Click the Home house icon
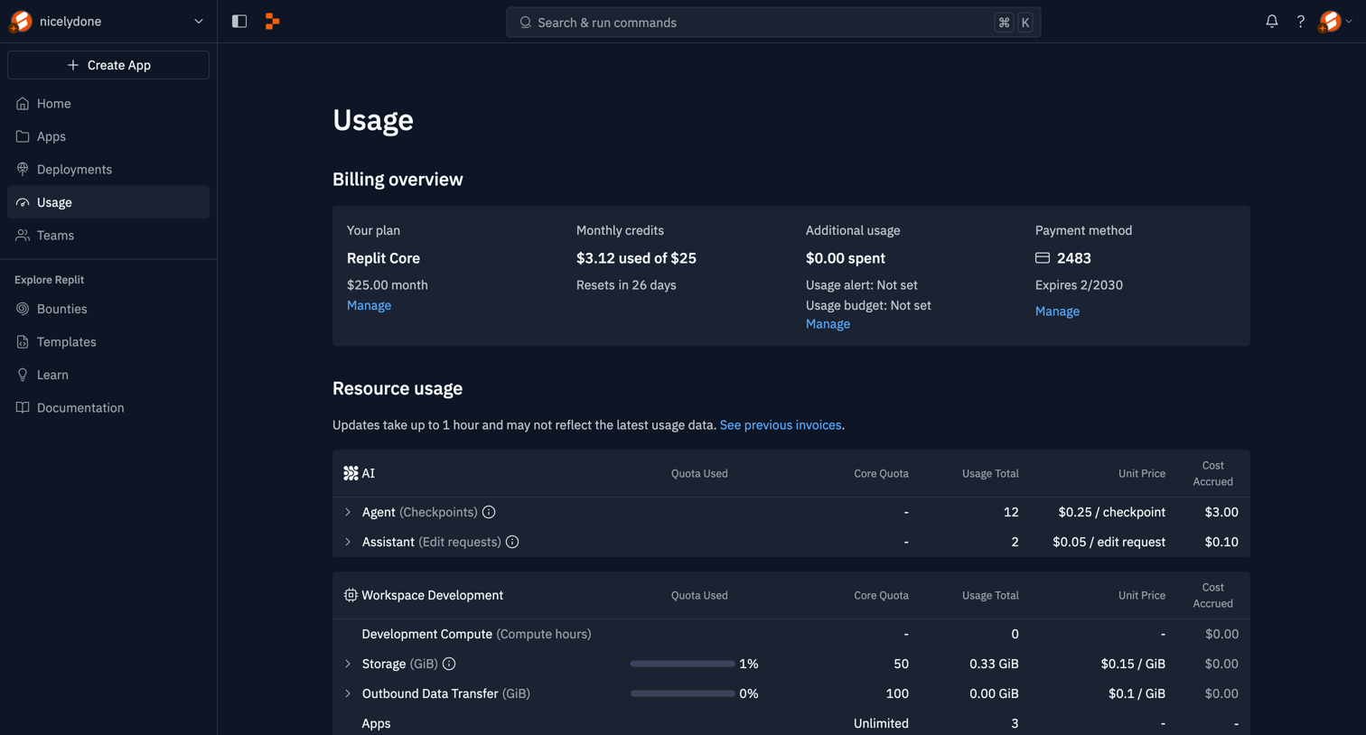Image resolution: width=1366 pixels, height=735 pixels. pos(23,104)
